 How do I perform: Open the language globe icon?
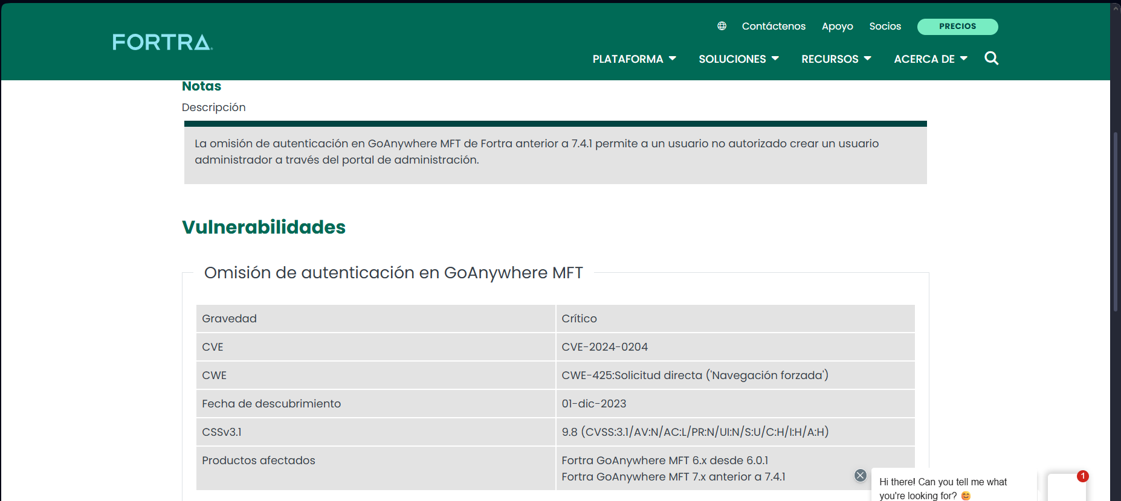pos(722,26)
